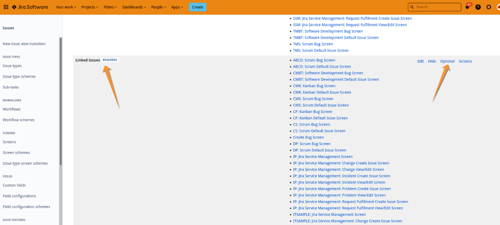
Task: Open CMK: Kanban Default Issue Screen
Action: [x=322, y=92]
